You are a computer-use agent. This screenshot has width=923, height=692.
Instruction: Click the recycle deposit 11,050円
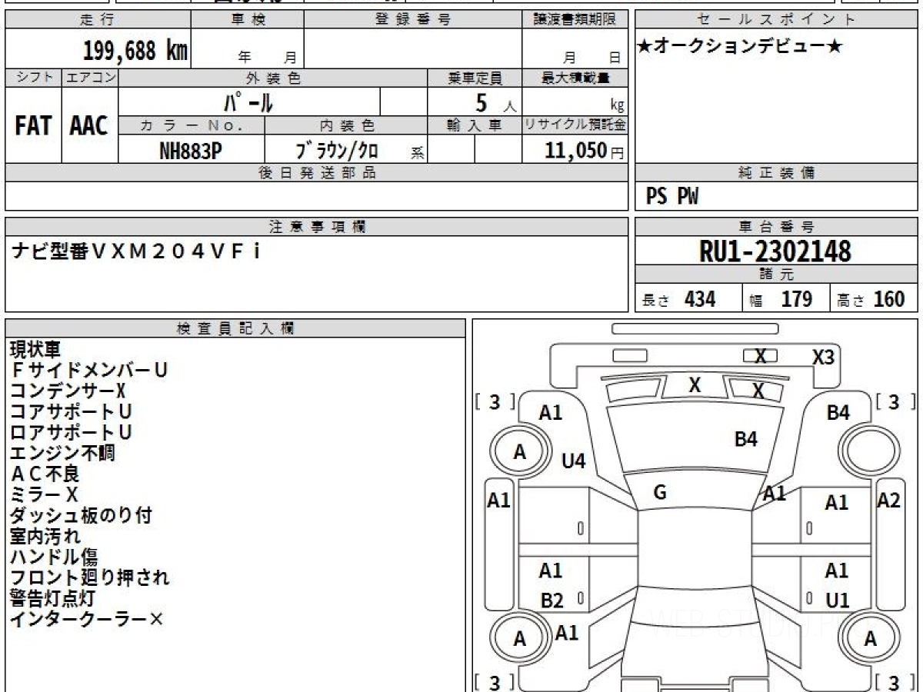pyautogui.click(x=585, y=151)
